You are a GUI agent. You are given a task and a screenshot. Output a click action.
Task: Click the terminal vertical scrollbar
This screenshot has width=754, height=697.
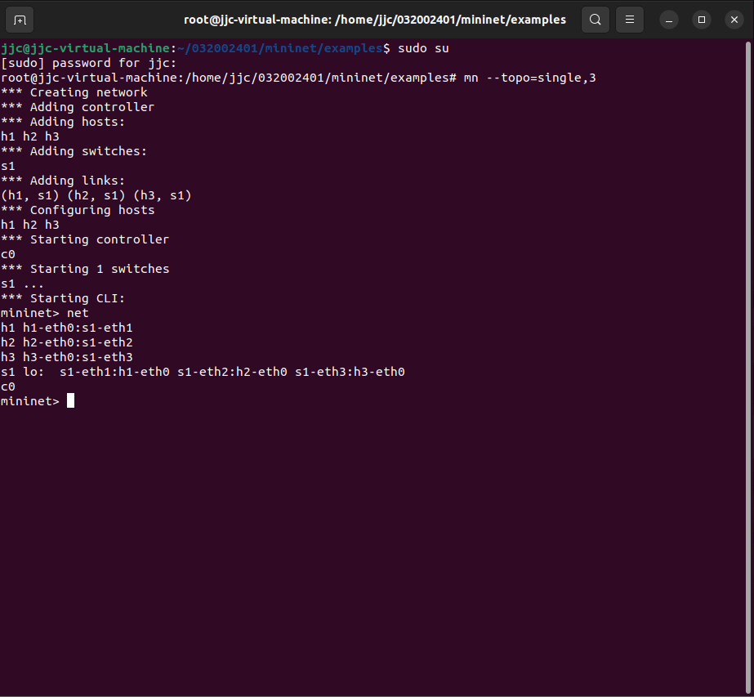tap(748, 368)
